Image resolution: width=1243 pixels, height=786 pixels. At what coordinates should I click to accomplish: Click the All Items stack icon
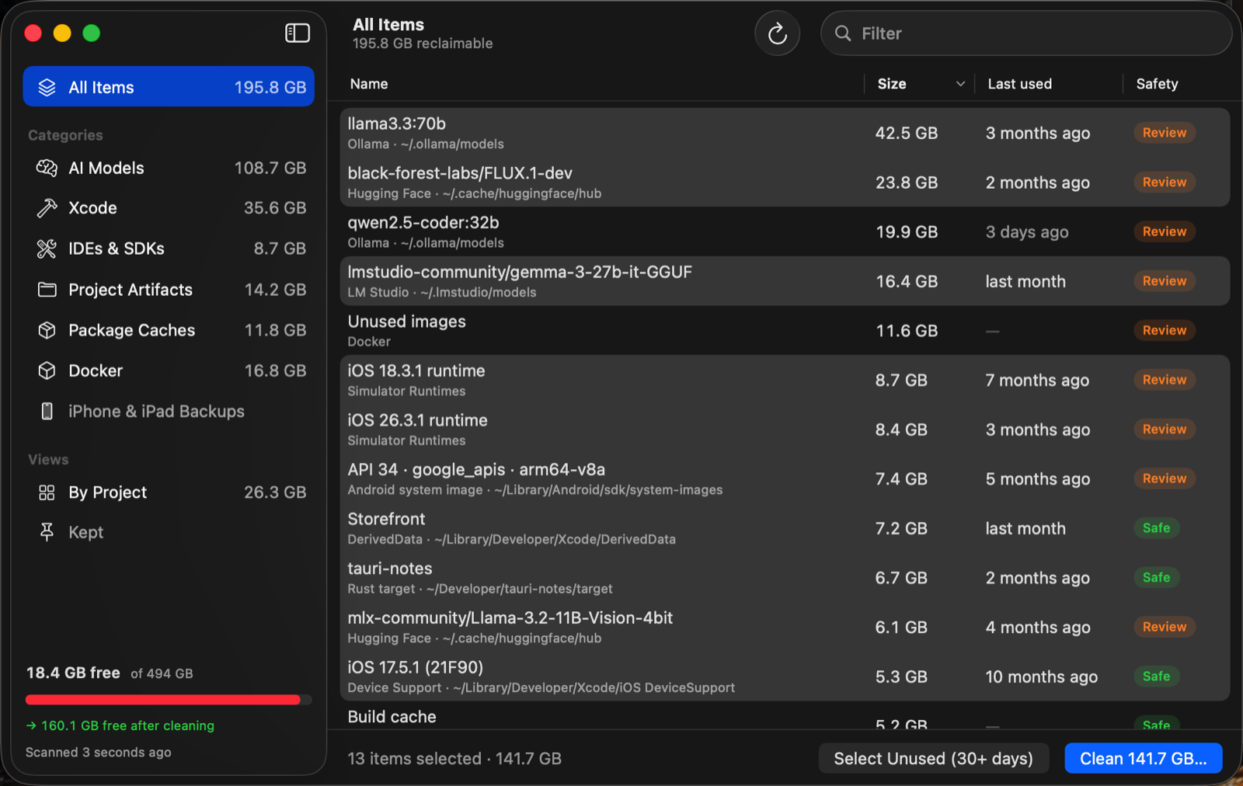click(x=47, y=88)
